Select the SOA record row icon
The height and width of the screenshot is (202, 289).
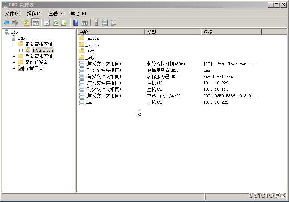tap(82, 64)
